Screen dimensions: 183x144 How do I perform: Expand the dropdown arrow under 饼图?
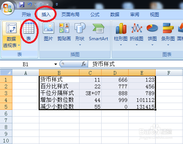point(152,45)
